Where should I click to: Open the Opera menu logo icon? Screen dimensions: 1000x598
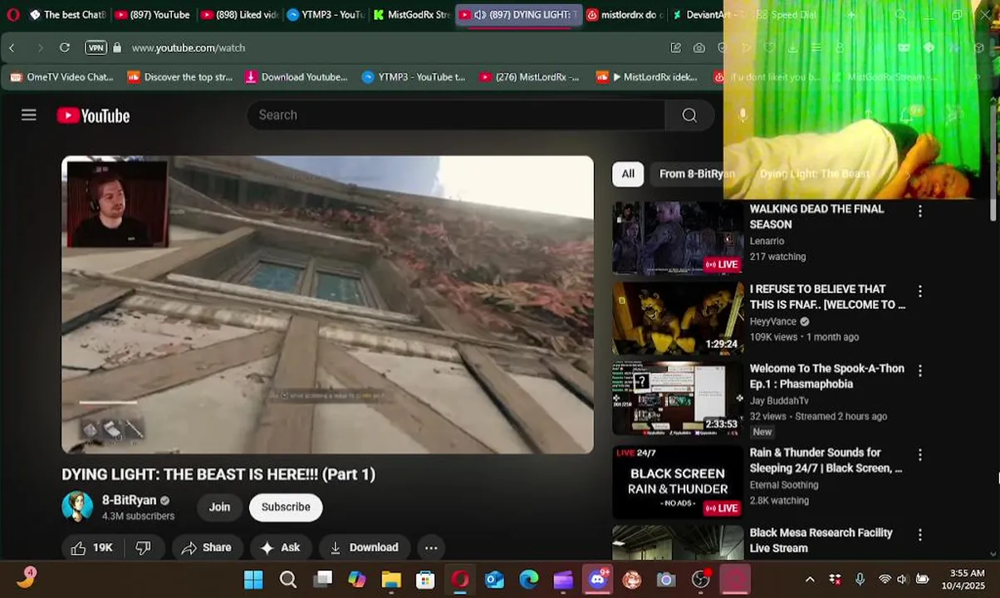tap(12, 15)
